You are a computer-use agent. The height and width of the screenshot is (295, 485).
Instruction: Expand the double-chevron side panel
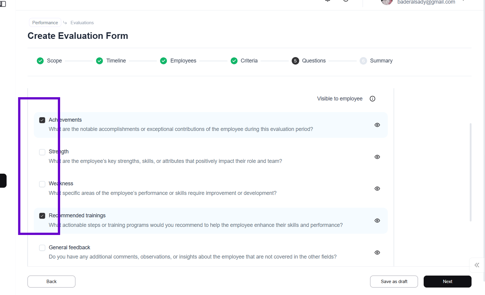[477, 265]
